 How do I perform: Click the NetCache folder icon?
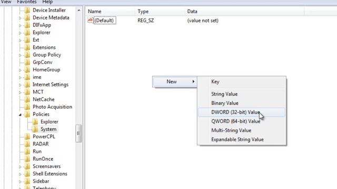27,99
